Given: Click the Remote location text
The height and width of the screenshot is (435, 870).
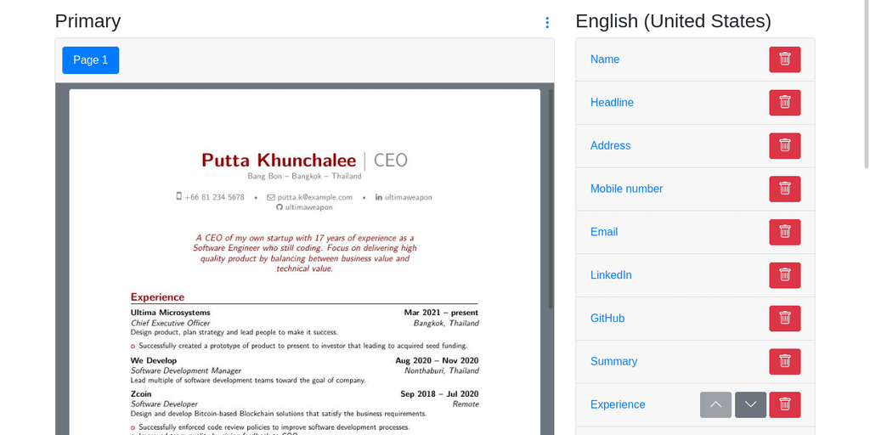Looking at the screenshot, I should tap(466, 404).
